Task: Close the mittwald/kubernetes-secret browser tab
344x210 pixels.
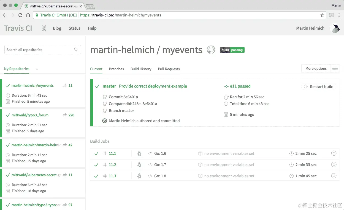Action: coord(81,6)
